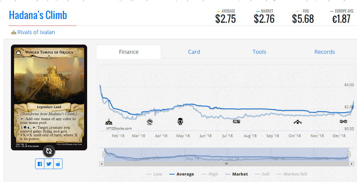Click the Dominaria set marker on chart
This screenshot has width=357, height=182.
point(180,122)
